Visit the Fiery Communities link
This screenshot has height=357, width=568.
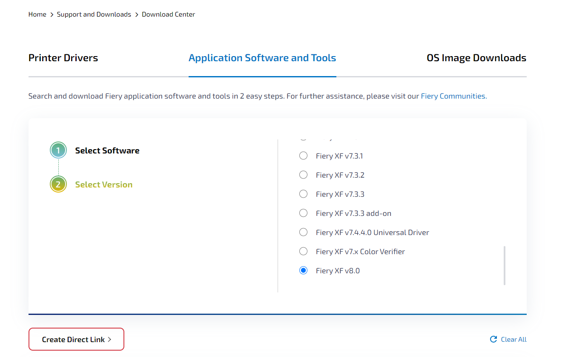coord(454,96)
